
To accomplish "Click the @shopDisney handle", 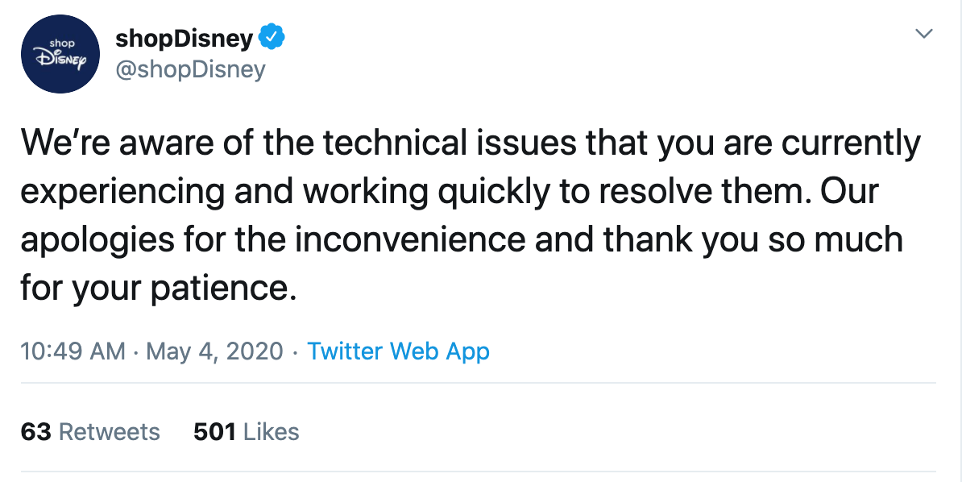I will pos(190,70).
